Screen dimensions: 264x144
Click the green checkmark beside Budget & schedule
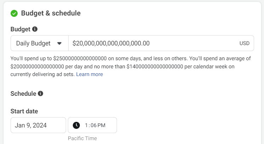14,13
